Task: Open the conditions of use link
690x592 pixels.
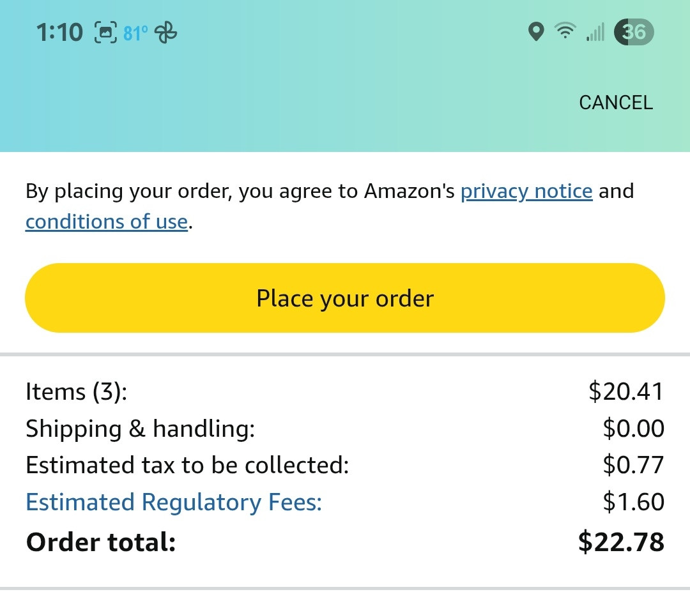Action: 107,222
